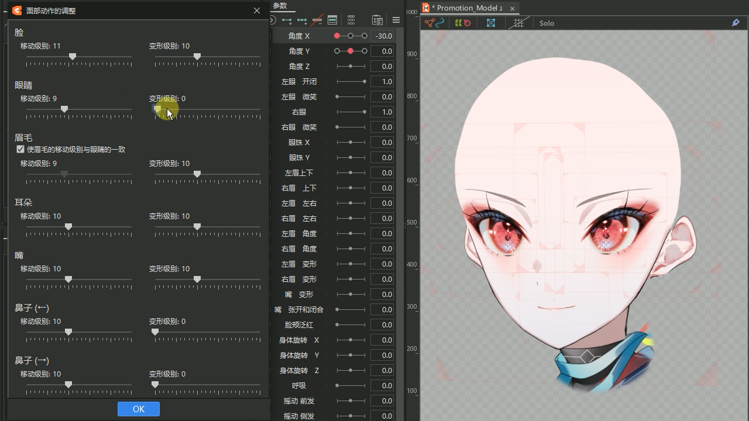Close the face motion adjustment dialog

pos(257,11)
